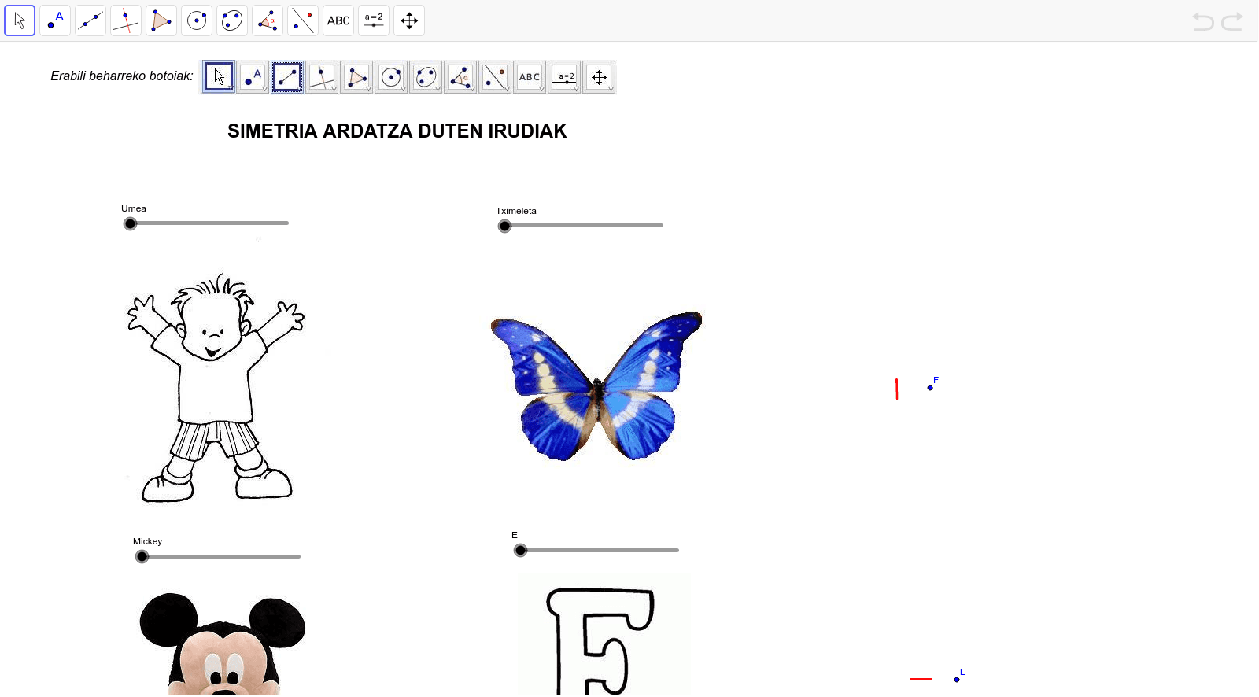Click the red vertical segment near F
The image size is (1259, 697).
[897, 389]
